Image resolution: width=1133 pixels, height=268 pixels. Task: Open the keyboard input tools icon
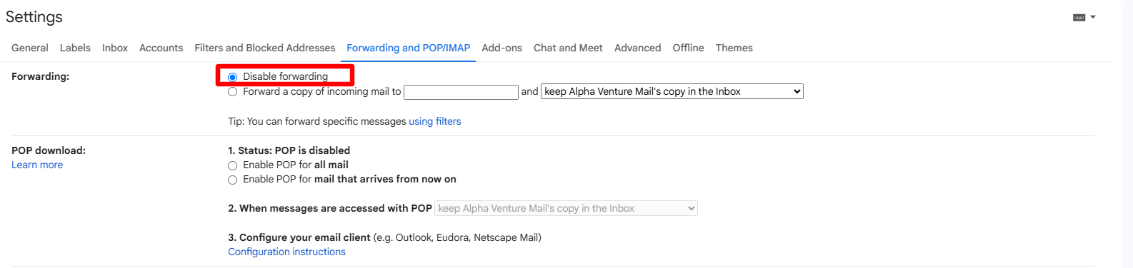pos(1079,17)
